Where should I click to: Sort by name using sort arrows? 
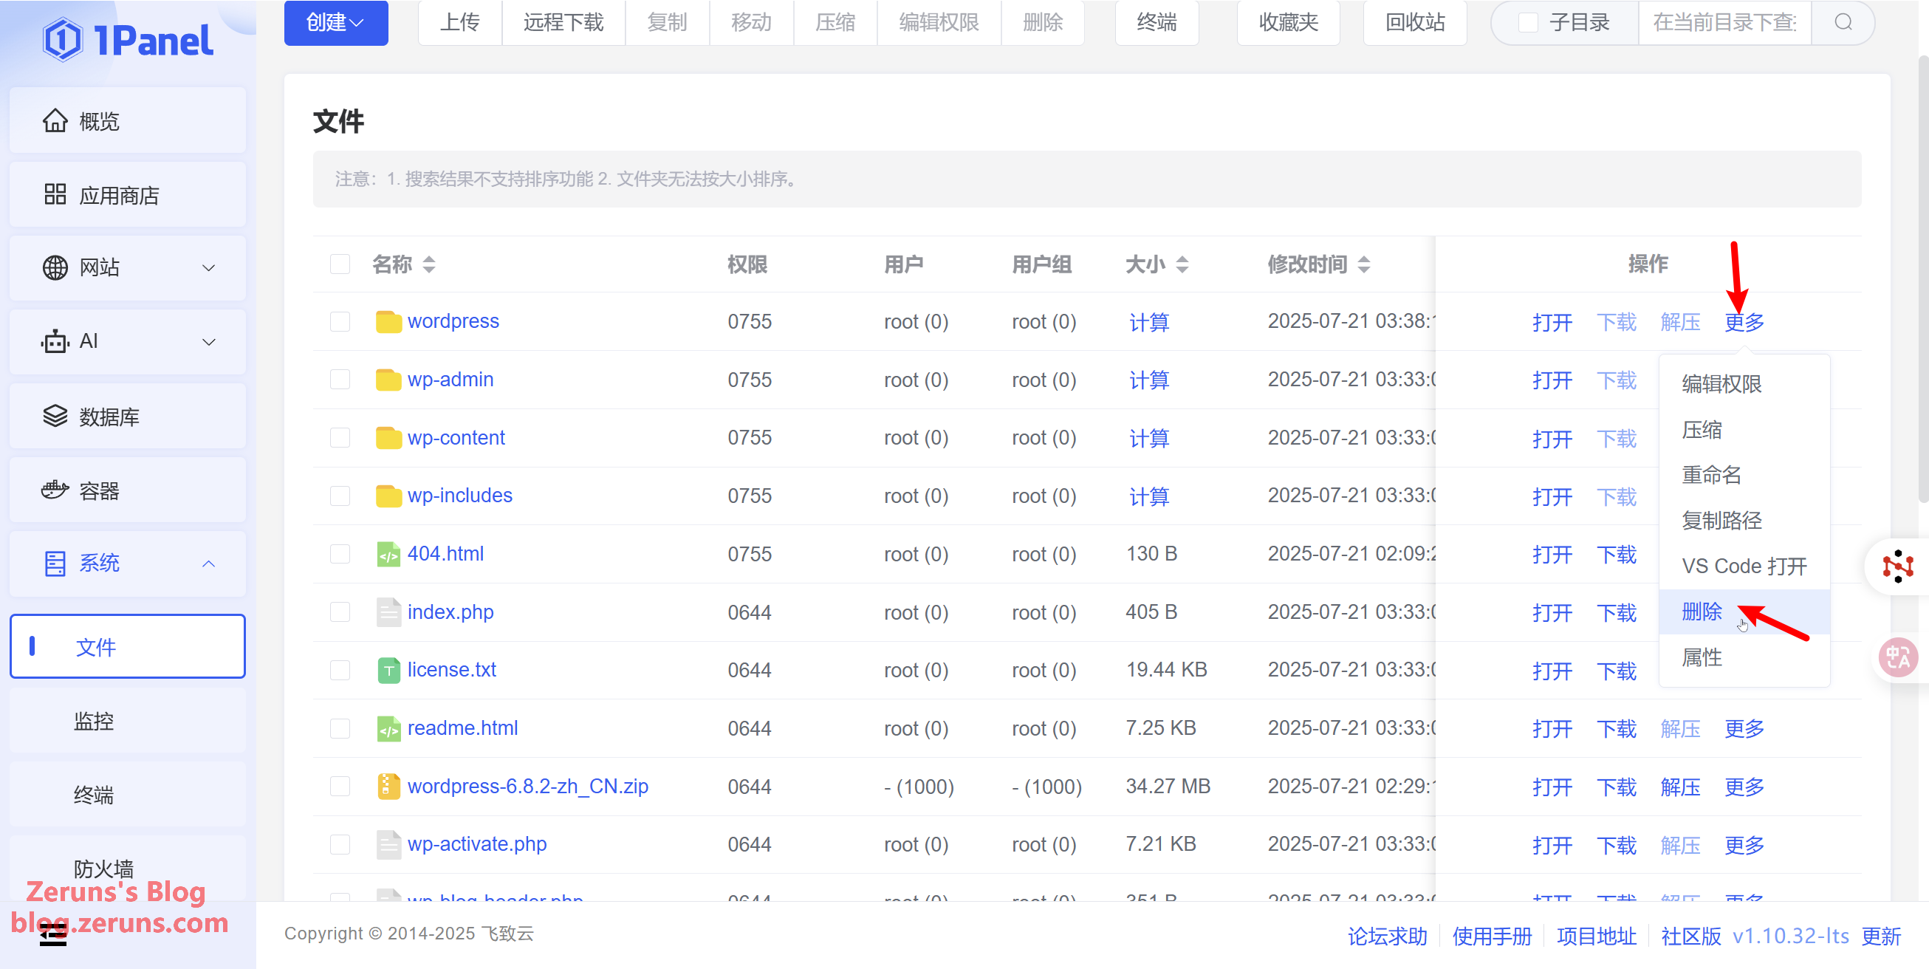[429, 264]
